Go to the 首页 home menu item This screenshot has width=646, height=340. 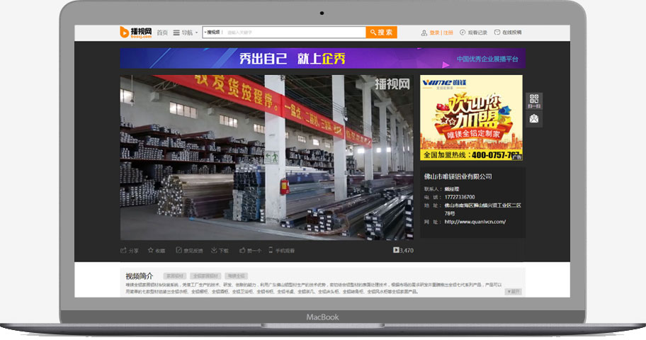[x=162, y=33]
